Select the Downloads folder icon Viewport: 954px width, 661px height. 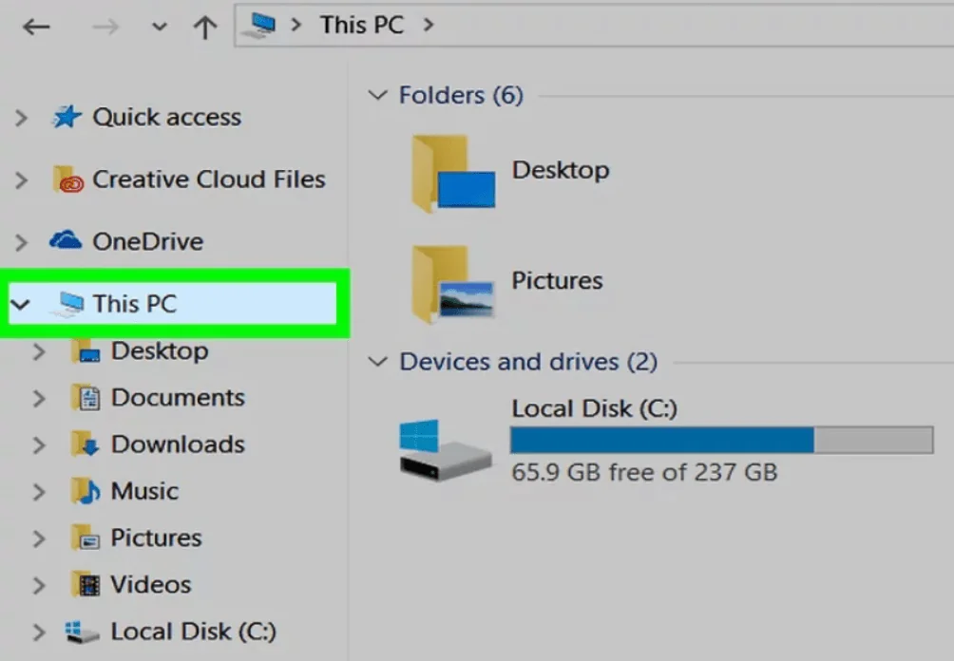click(x=87, y=444)
